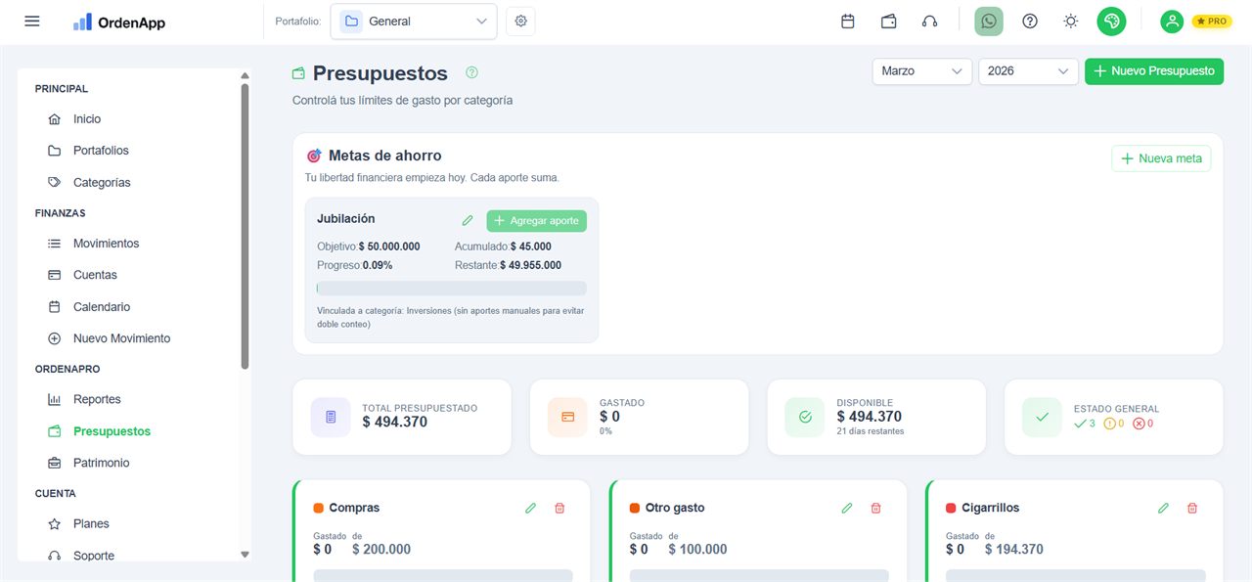This screenshot has width=1252, height=582.
Task: Open the wallet icon in top bar
Action: click(x=887, y=20)
